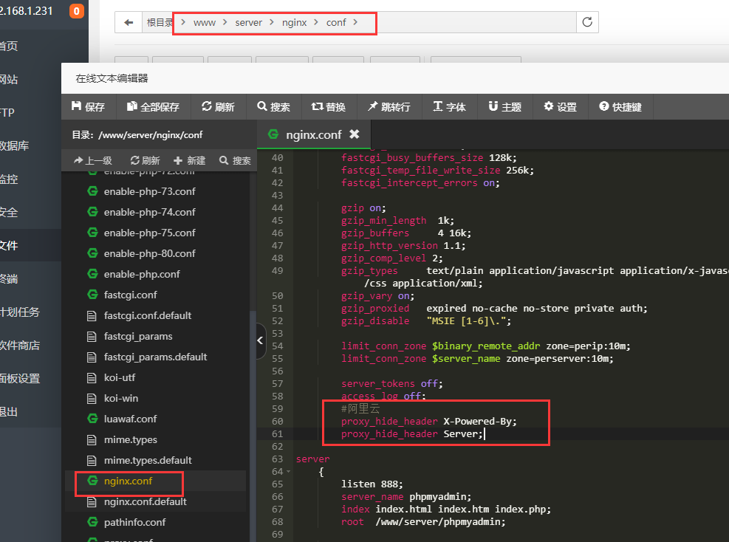Select the nginx.conf editor tab
Viewport: 729px width, 542px height.
point(314,135)
